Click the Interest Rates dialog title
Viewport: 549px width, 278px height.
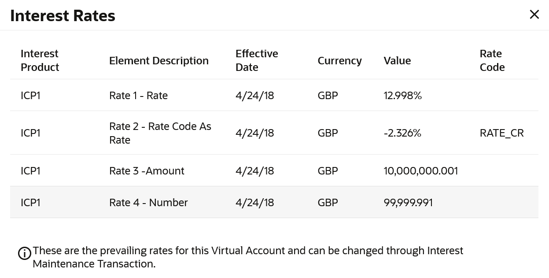coord(63,16)
